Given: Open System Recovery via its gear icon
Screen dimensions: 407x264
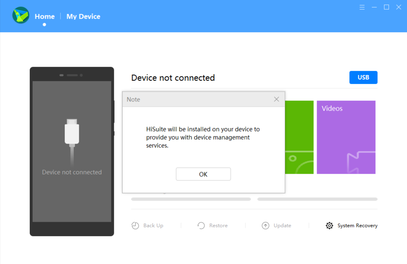Looking at the screenshot, I should point(329,225).
